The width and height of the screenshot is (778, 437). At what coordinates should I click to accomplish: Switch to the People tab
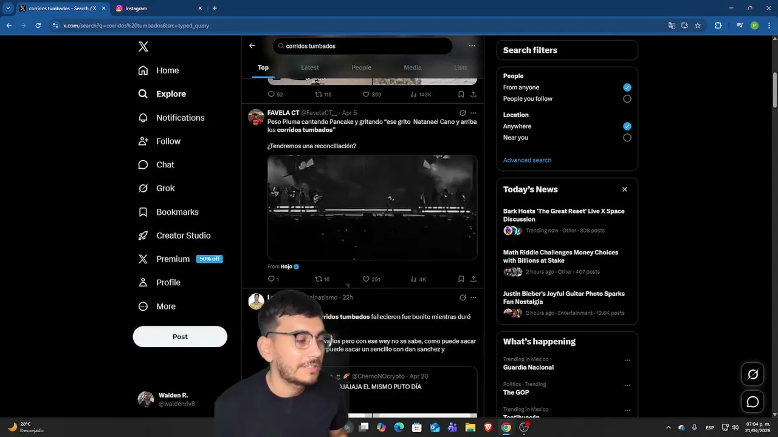pyautogui.click(x=361, y=67)
